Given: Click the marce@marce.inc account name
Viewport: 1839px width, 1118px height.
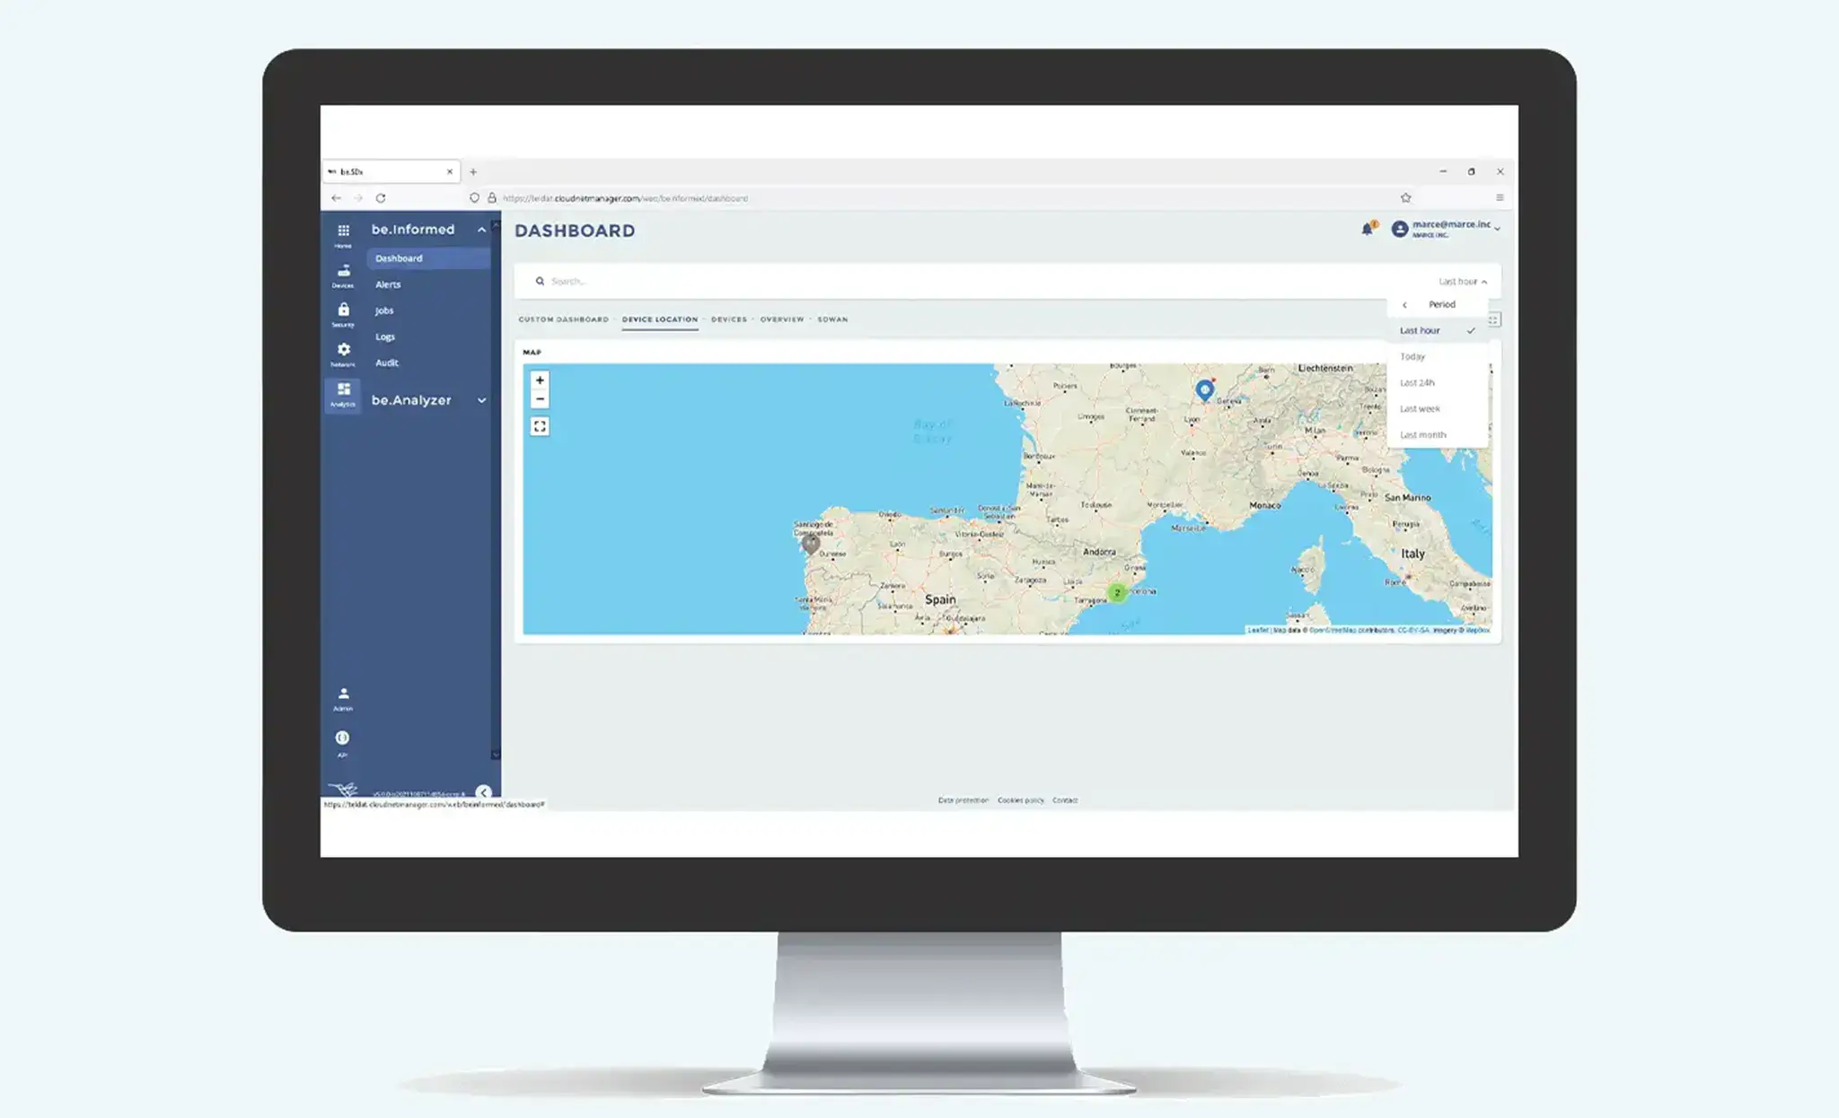Looking at the screenshot, I should coord(1451,224).
